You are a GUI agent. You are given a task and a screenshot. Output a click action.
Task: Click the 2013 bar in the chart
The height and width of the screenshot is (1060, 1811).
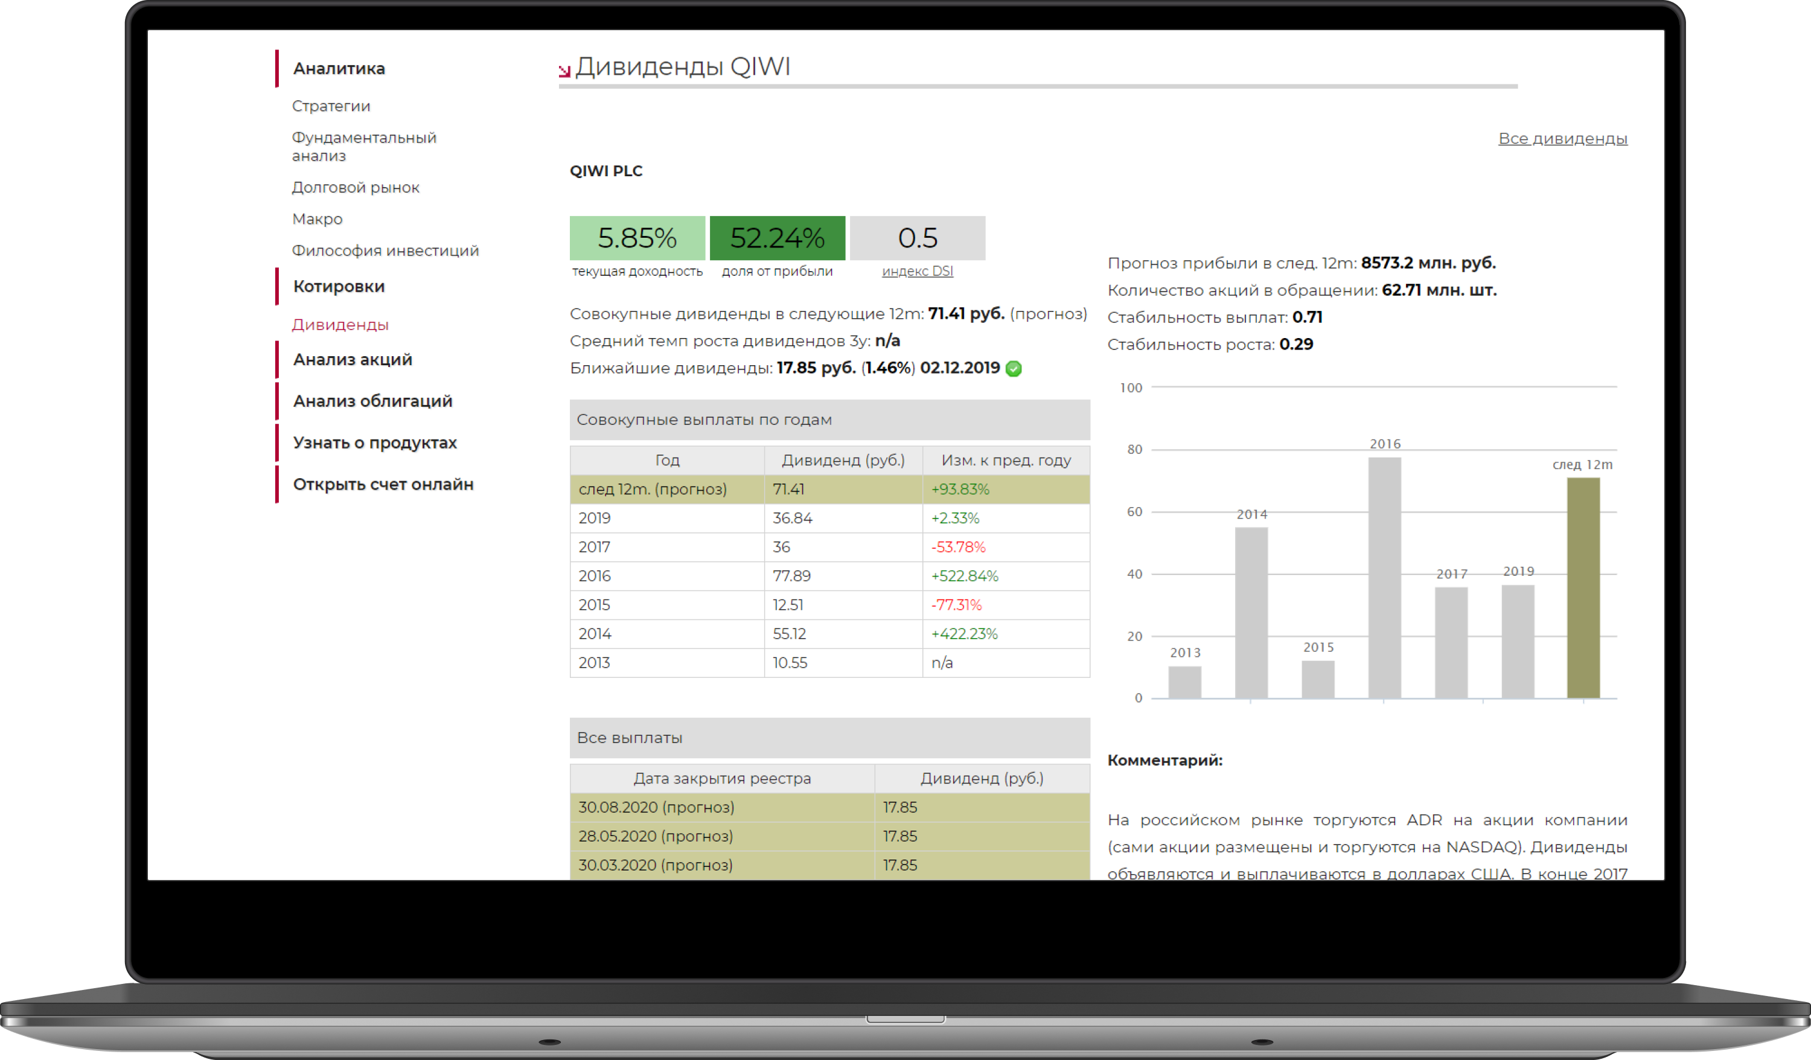1184,682
